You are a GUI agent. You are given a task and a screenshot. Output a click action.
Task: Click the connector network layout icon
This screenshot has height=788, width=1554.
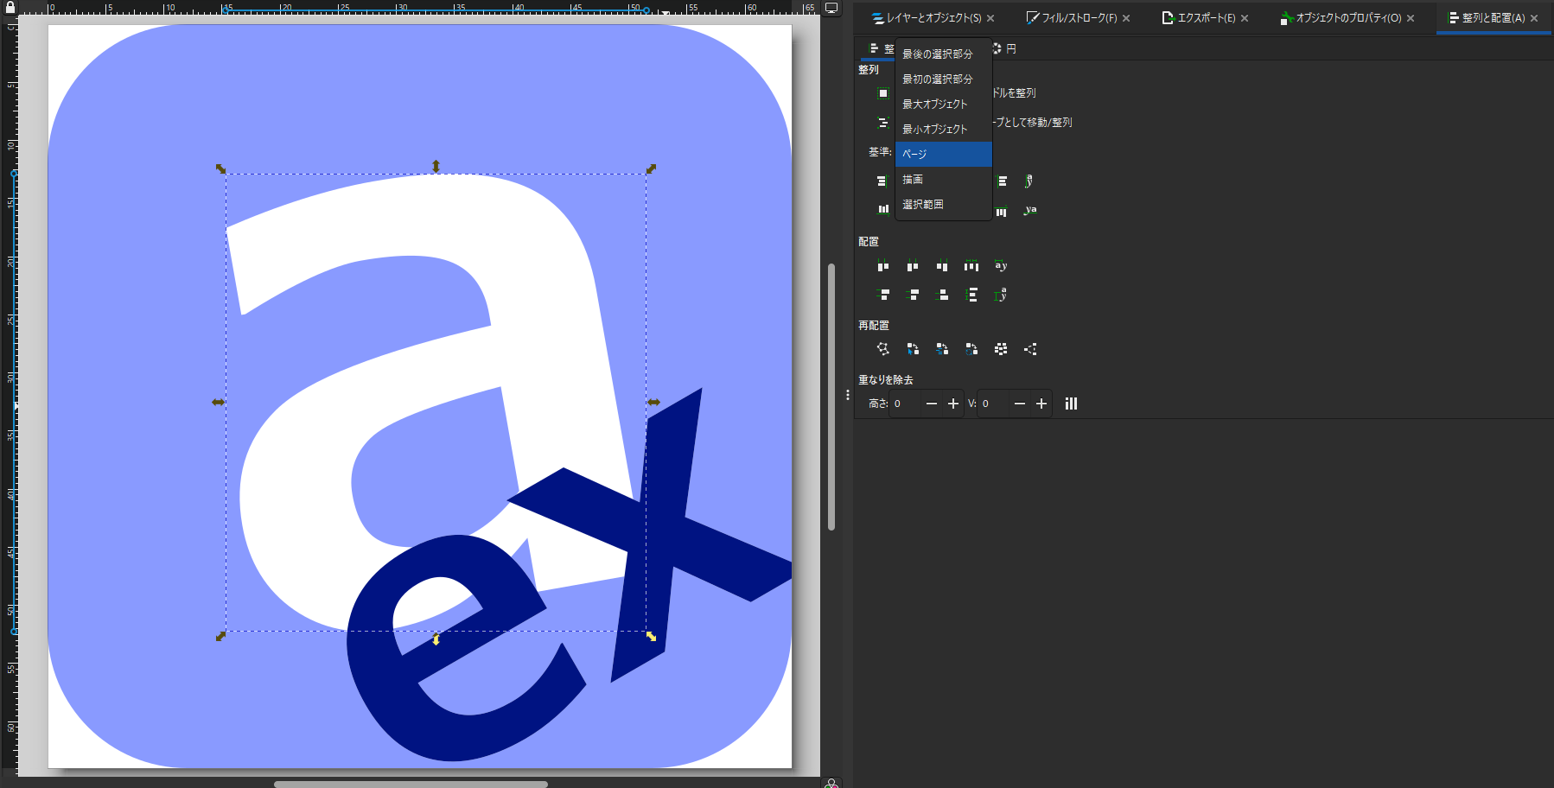(882, 349)
